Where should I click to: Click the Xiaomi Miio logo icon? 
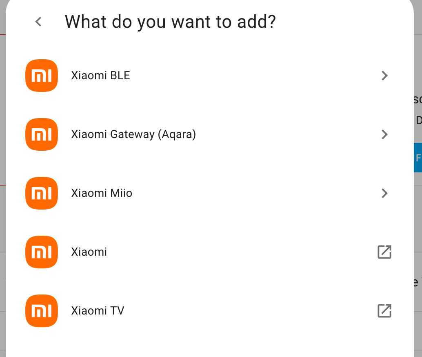[x=42, y=193]
